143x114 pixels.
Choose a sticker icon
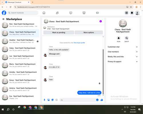point(52,100)
